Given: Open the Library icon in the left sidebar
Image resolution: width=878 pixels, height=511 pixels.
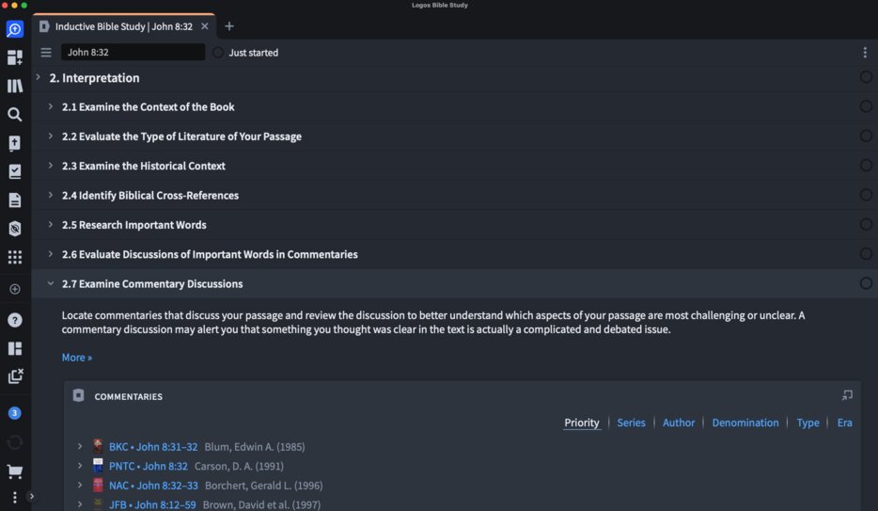Looking at the screenshot, I should point(14,87).
